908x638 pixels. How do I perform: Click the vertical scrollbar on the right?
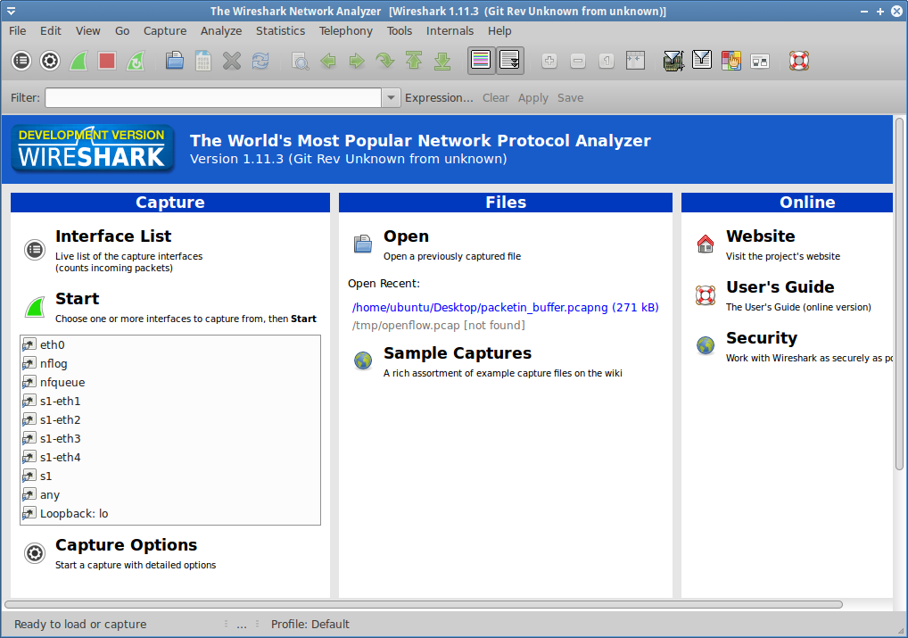click(x=899, y=294)
